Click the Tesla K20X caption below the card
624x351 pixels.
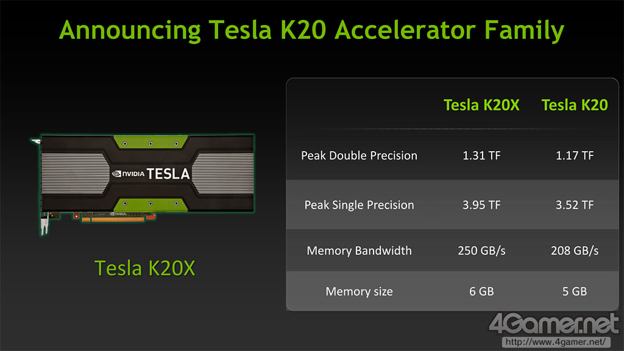coord(145,268)
